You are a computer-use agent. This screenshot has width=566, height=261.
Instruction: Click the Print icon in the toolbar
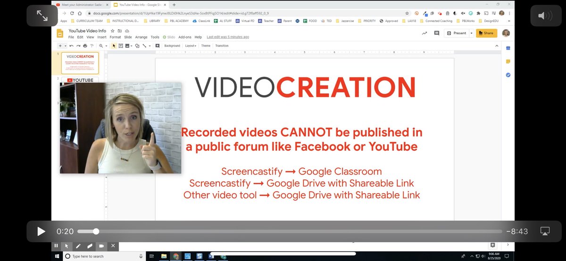click(85, 46)
